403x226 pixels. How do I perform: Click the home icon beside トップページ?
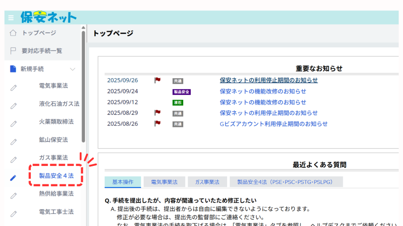(x=13, y=33)
